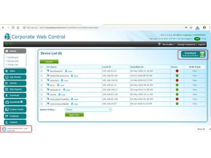Open the Download sidebar menu
211x158 pixels.
point(15,95)
